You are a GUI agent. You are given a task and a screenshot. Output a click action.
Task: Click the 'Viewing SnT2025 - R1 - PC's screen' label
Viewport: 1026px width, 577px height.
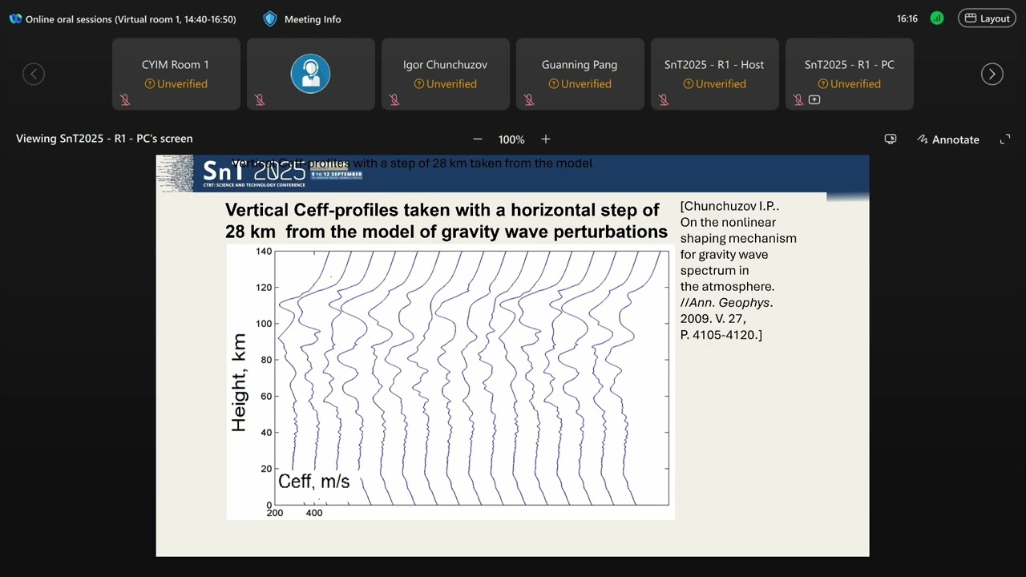coord(104,139)
